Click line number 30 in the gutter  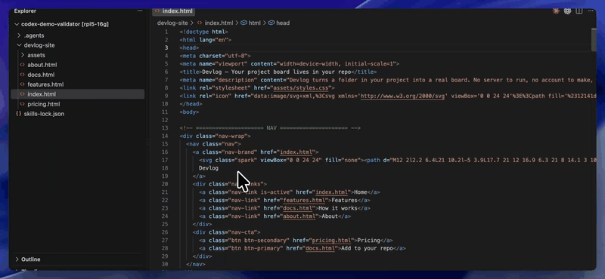(x=165, y=264)
